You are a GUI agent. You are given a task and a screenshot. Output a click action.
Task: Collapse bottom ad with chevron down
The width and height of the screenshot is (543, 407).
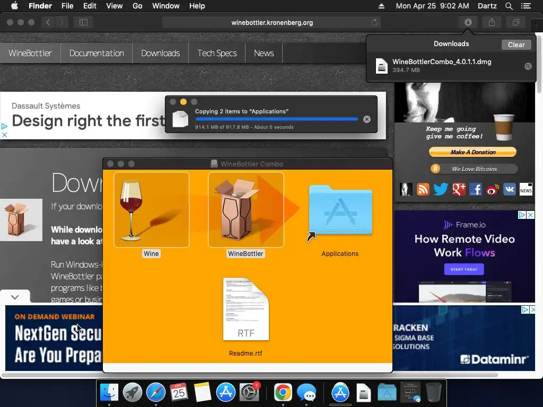[15, 297]
